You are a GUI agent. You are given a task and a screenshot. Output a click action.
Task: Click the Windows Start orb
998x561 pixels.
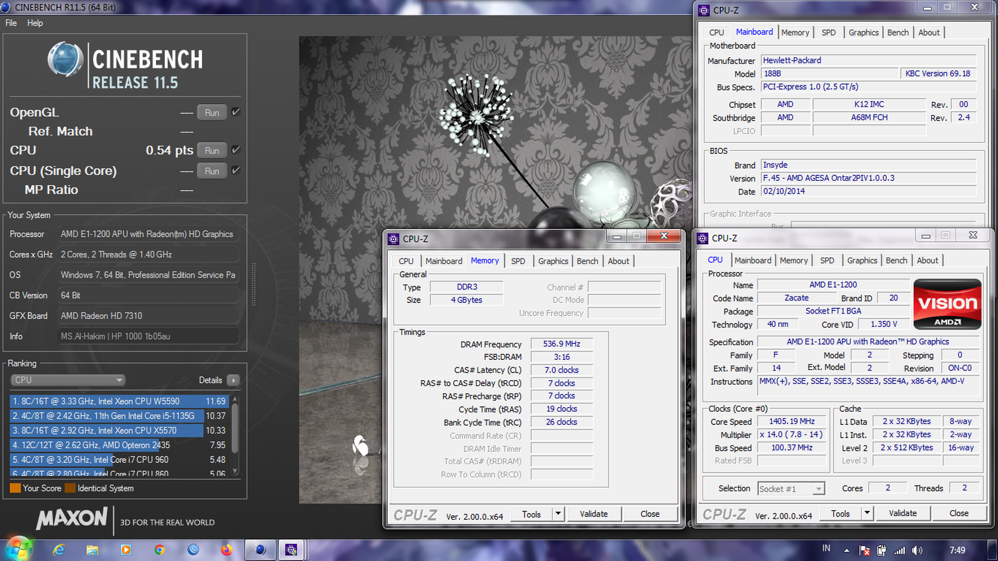coord(19,549)
